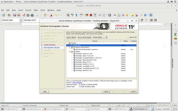Open the Insert menu
178x111 pixels.
[21, 10]
